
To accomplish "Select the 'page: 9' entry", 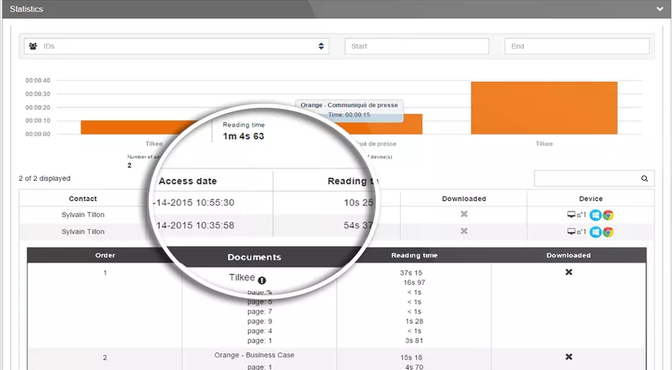I will 260,321.
